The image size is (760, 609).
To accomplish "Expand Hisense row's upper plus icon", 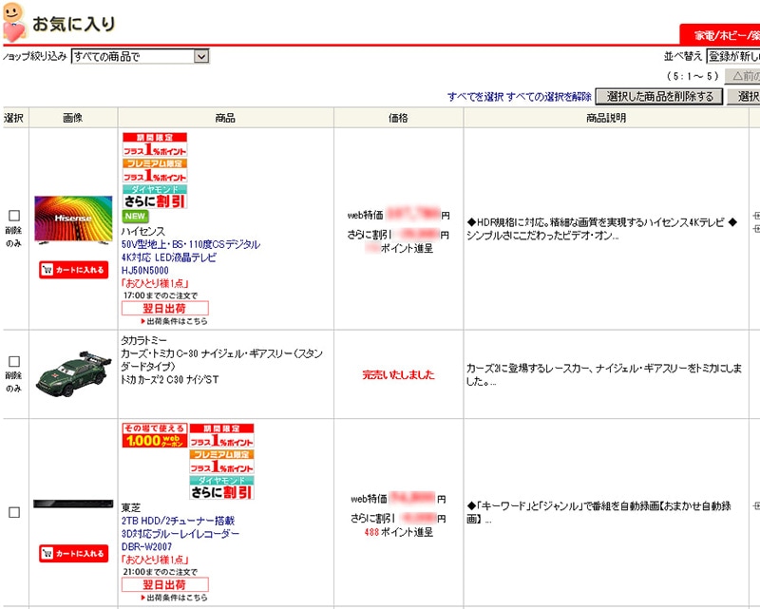I will (x=756, y=216).
